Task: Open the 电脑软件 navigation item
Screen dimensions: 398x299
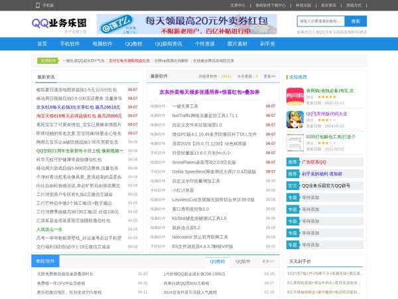Action: (102, 44)
